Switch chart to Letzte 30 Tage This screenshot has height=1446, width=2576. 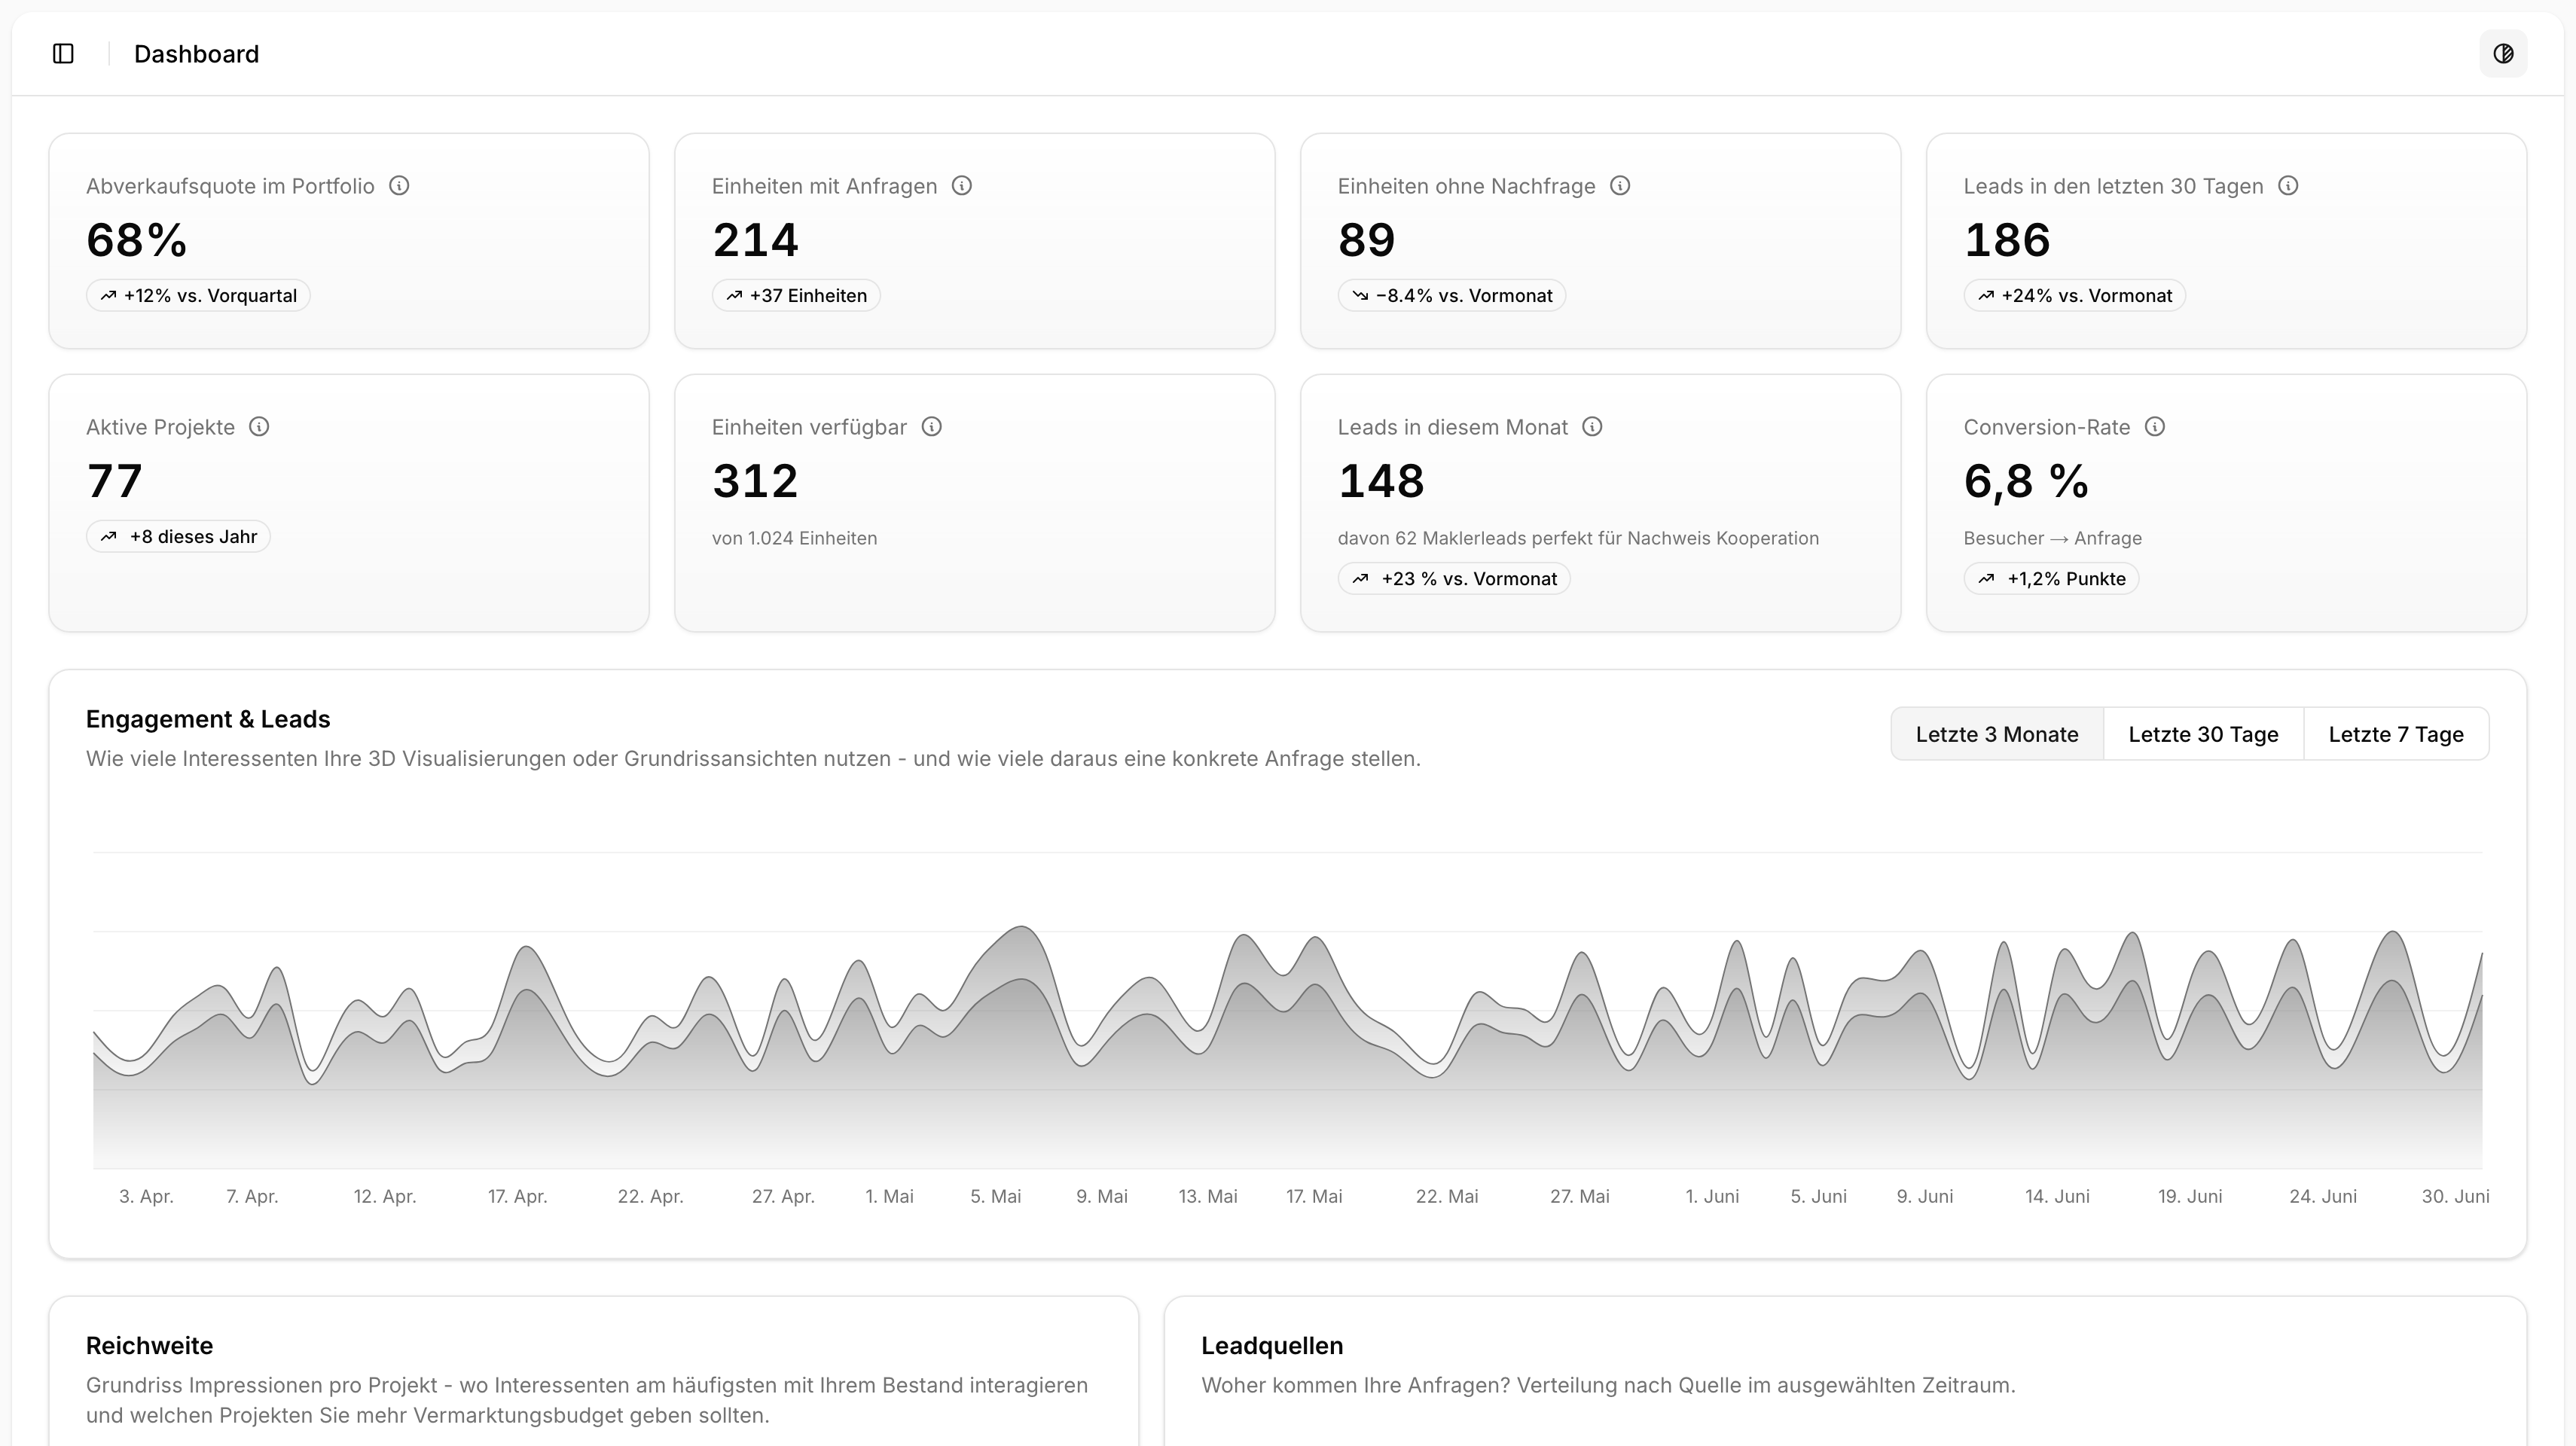2203,734
